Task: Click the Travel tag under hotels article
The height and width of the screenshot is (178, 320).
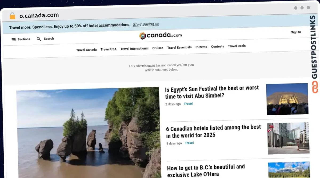Action: tap(189, 143)
